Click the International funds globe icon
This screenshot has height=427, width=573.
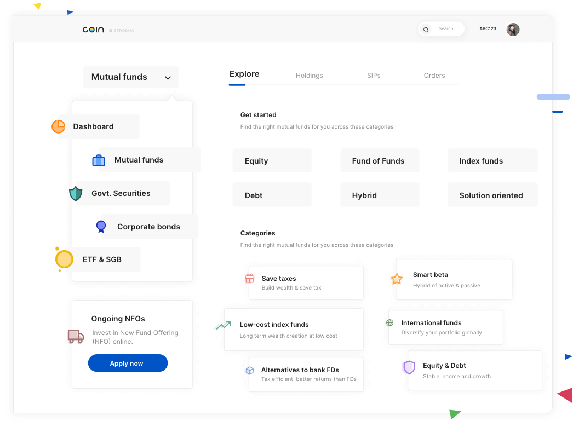pos(390,323)
